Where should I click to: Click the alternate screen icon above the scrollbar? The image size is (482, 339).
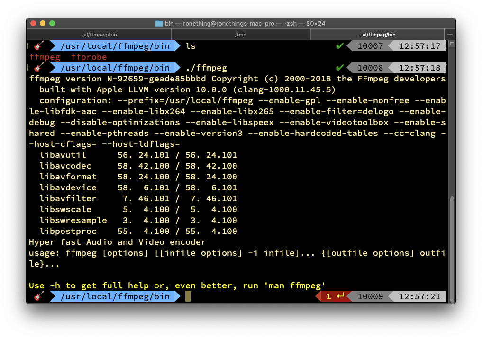click(x=452, y=45)
